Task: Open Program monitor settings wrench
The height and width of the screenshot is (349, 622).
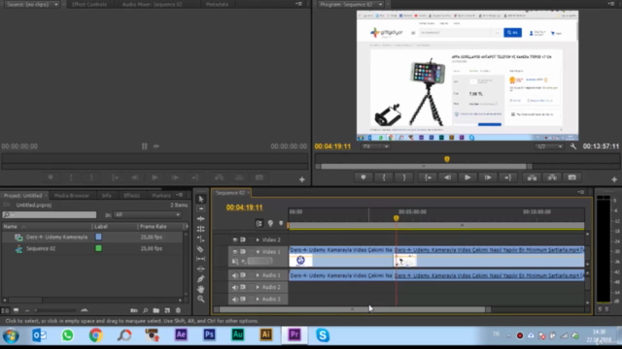Action: coord(572,146)
